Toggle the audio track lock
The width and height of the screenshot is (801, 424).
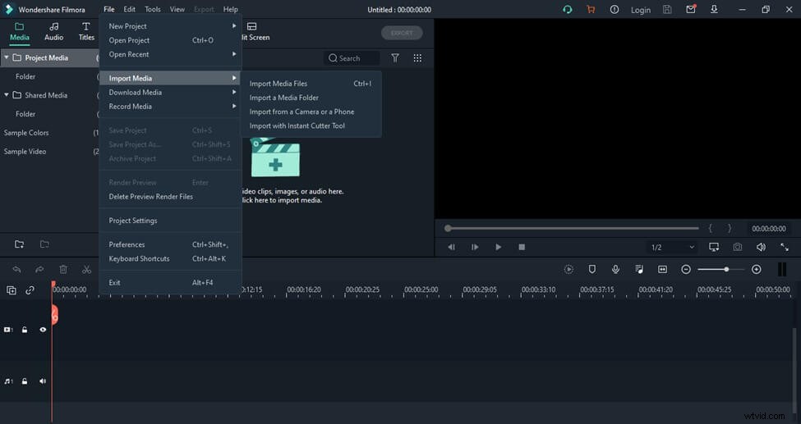[x=25, y=381]
